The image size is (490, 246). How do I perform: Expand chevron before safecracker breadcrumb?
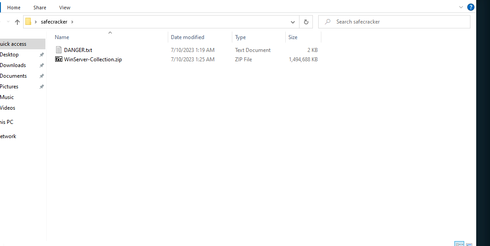tap(36, 22)
